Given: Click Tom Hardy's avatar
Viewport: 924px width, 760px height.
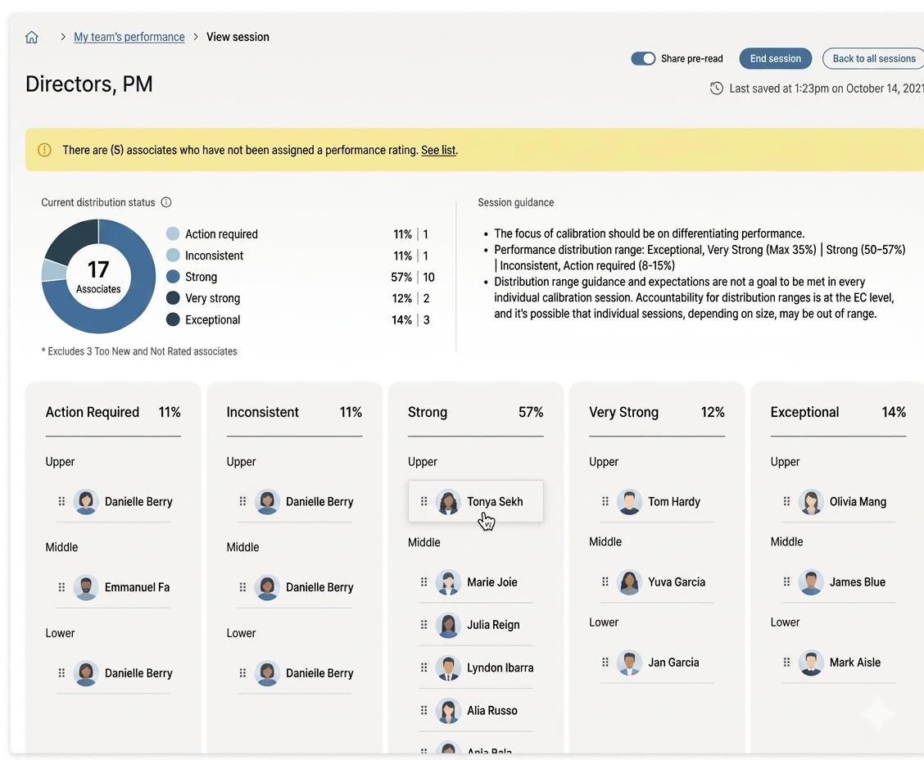Looking at the screenshot, I should (x=629, y=502).
